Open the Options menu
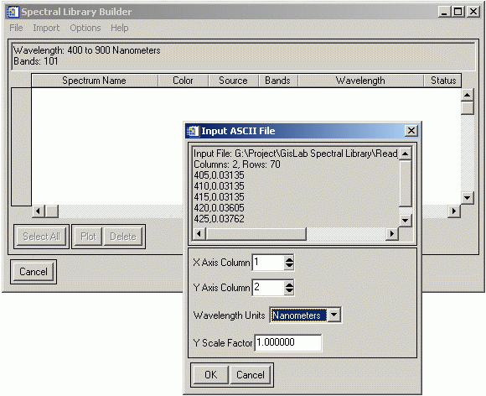This screenshot has height=396, width=486. 85,28
